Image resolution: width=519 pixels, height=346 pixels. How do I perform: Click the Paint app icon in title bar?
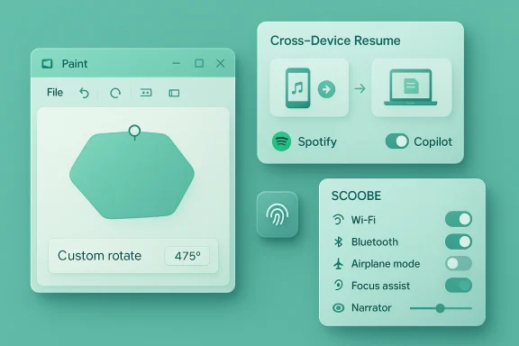click(47, 64)
